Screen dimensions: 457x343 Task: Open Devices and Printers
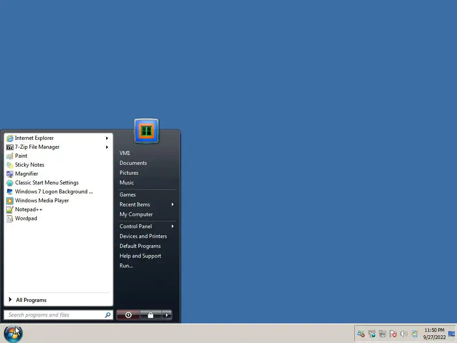pos(143,236)
